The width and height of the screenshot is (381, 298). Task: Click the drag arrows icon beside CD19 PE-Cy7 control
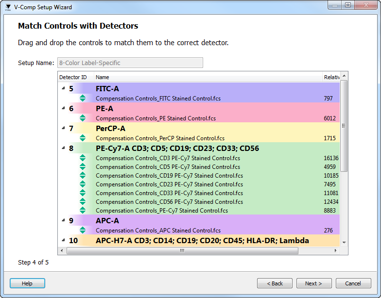pos(83,176)
